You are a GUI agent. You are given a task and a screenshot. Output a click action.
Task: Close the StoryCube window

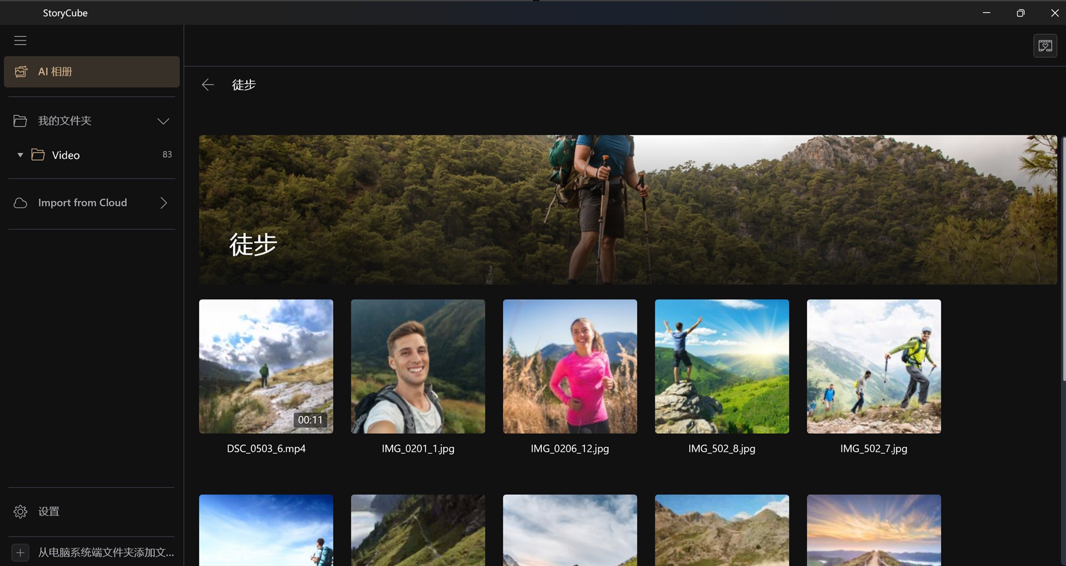pos(1055,12)
